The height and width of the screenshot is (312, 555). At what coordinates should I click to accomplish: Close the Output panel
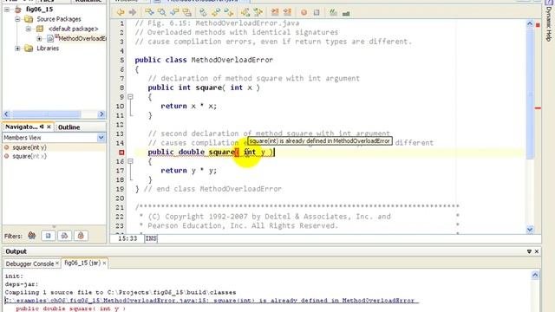tap(537, 251)
